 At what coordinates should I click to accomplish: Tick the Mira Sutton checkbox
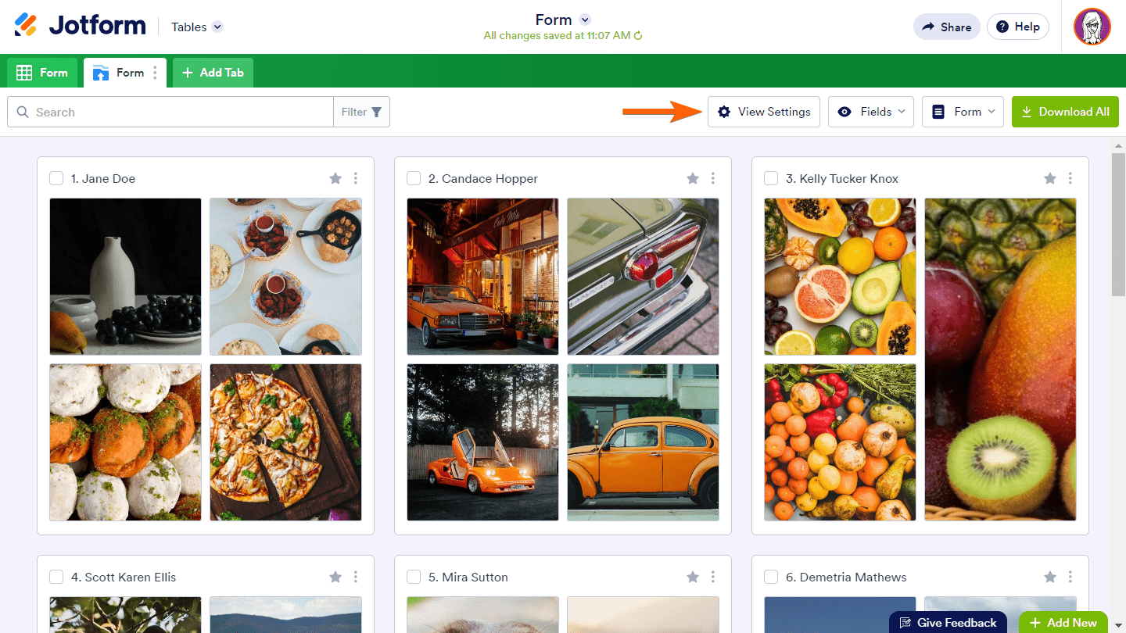click(x=414, y=577)
